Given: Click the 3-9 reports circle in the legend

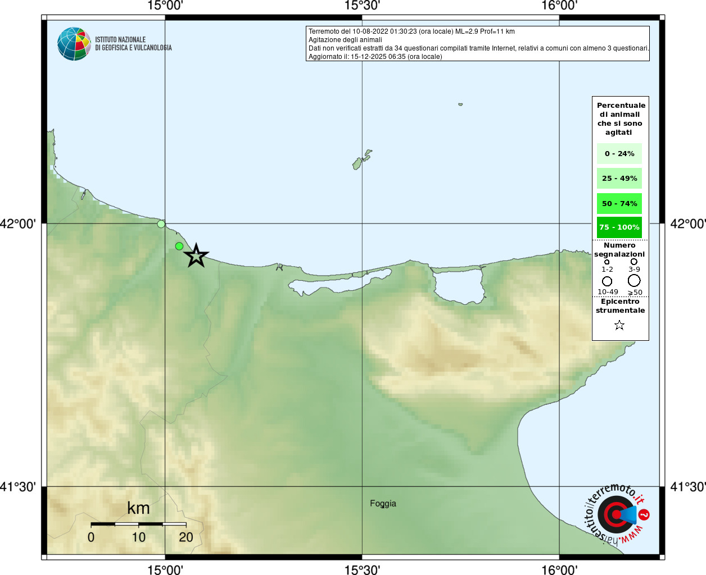Looking at the screenshot, I should [634, 262].
